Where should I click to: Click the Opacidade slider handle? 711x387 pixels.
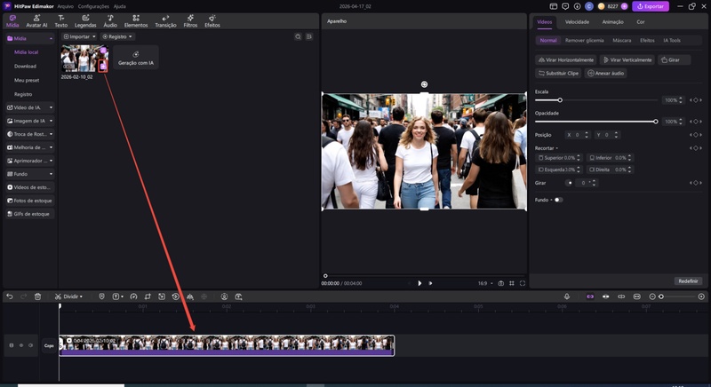pyautogui.click(x=656, y=122)
